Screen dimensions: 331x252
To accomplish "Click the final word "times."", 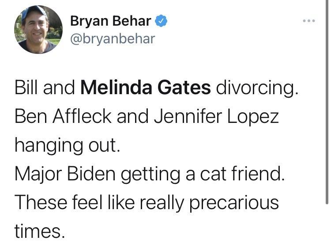I will click(x=39, y=231).
